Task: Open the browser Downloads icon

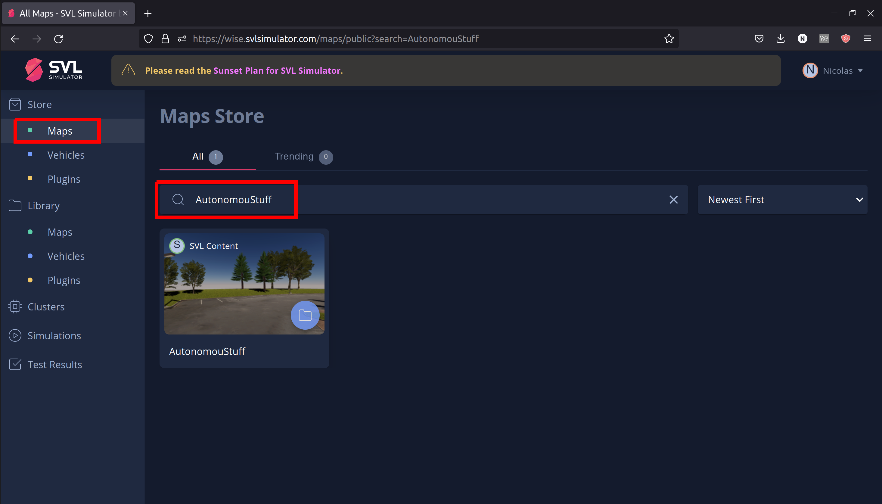Action: 781,39
